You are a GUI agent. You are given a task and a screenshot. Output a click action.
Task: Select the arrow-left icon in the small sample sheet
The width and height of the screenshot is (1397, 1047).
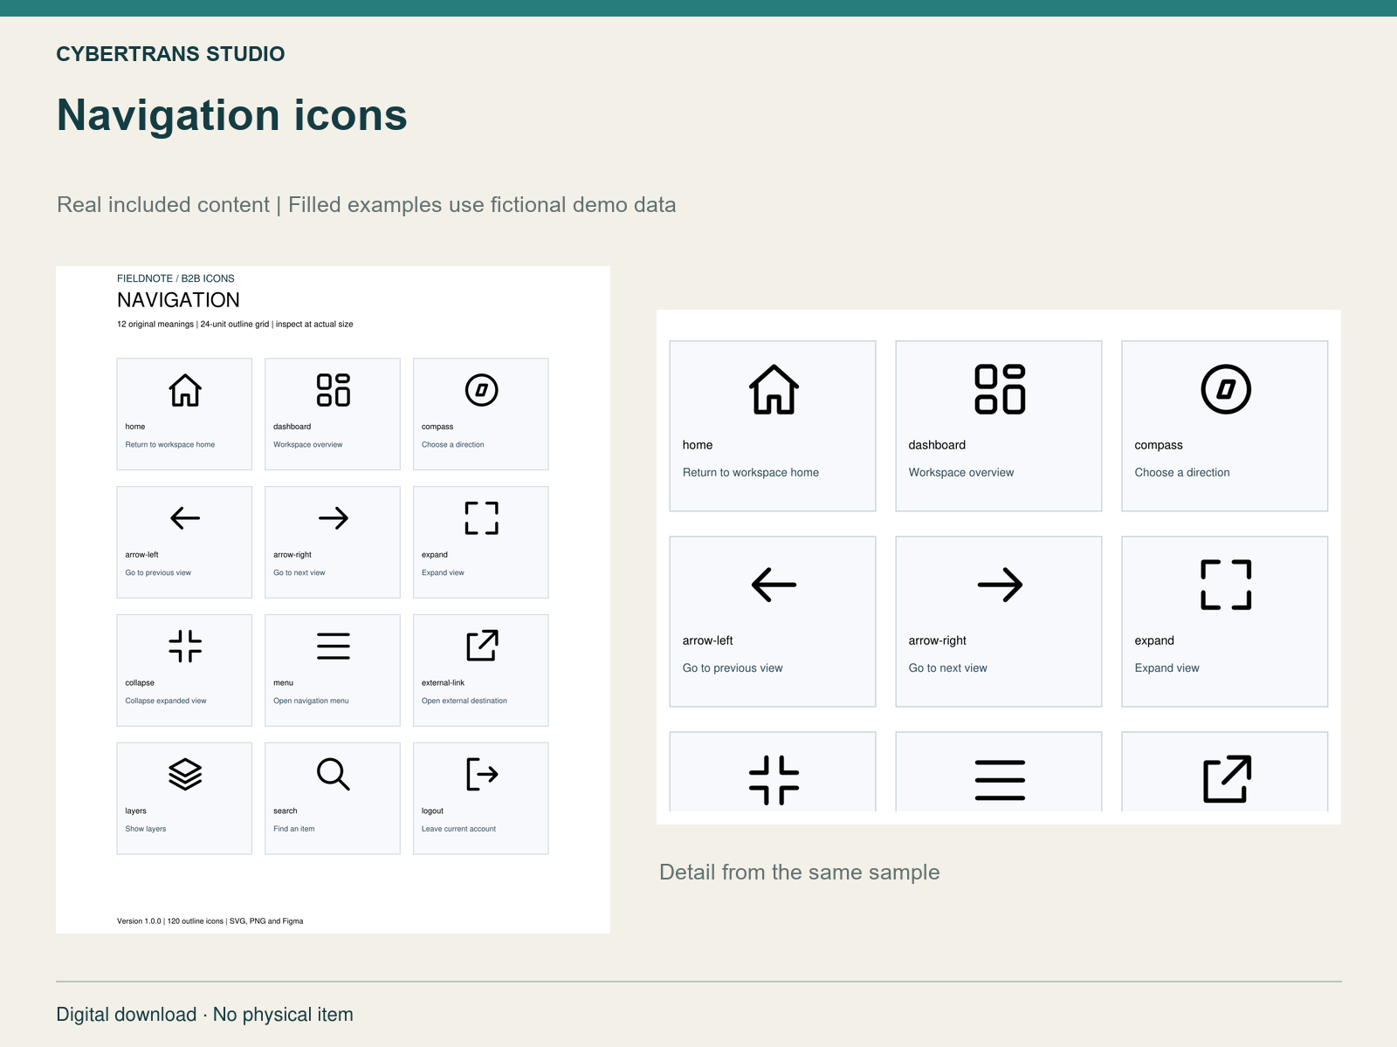tap(185, 518)
